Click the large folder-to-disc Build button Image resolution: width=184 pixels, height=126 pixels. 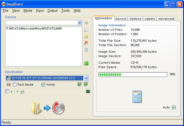pyautogui.click(x=48, y=108)
